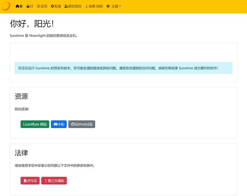Click the 你好，阳光！ page title

(x=32, y=24)
